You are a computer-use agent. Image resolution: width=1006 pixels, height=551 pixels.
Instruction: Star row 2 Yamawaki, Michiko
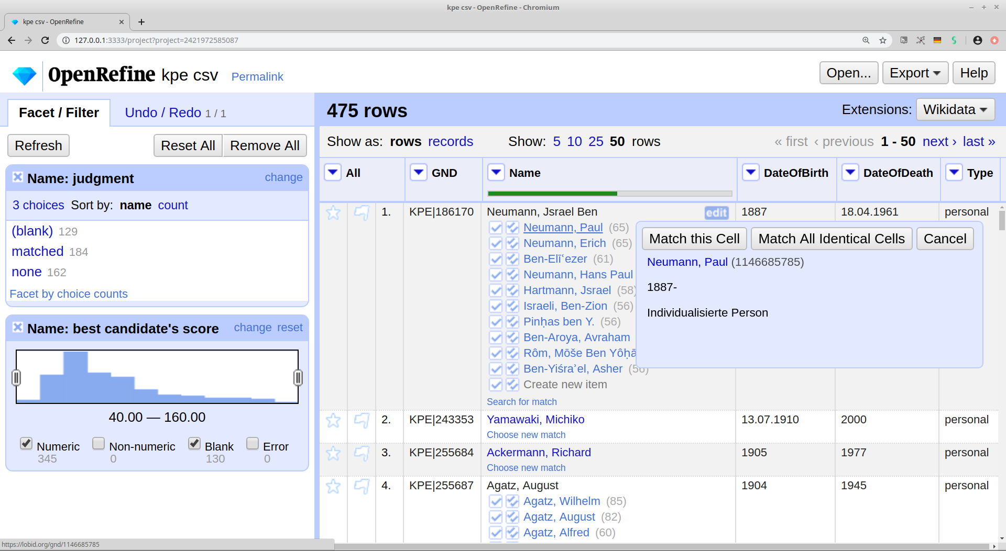pyautogui.click(x=333, y=420)
